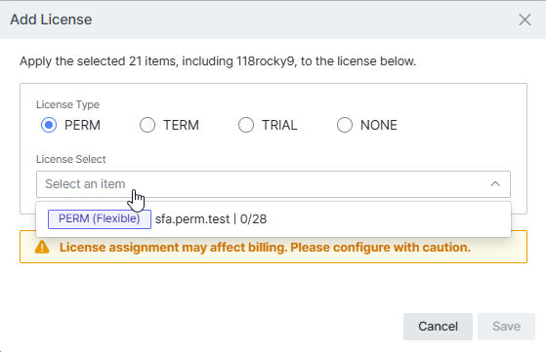The width and height of the screenshot is (546, 352).
Task: Click the orange warning triangle icon
Action: click(x=42, y=247)
